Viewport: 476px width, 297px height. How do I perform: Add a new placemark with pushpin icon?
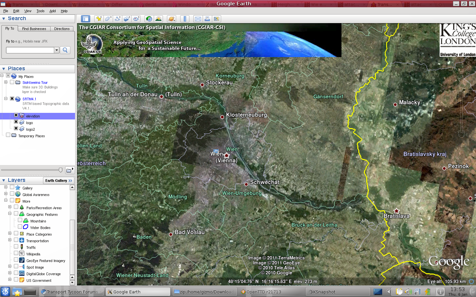click(x=99, y=19)
